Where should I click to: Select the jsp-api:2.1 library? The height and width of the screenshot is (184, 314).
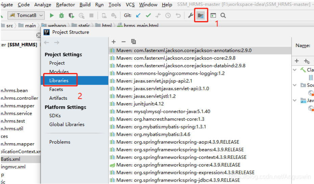click(x=200, y=81)
